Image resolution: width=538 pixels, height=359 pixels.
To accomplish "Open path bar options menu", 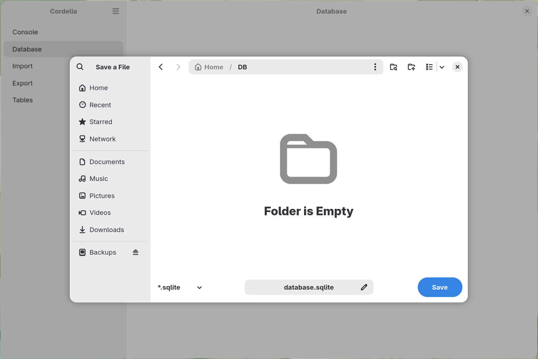I will click(375, 67).
